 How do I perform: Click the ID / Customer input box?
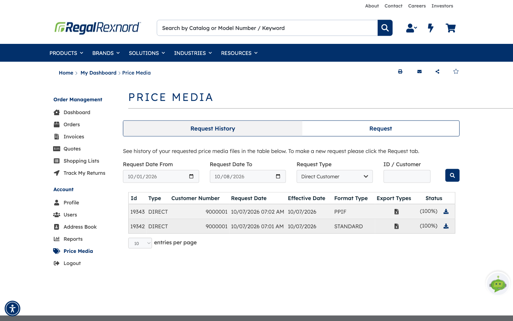pos(407,177)
